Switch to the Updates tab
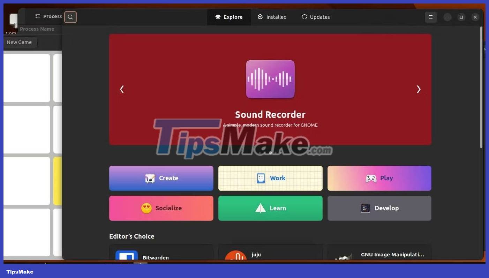 316,17
